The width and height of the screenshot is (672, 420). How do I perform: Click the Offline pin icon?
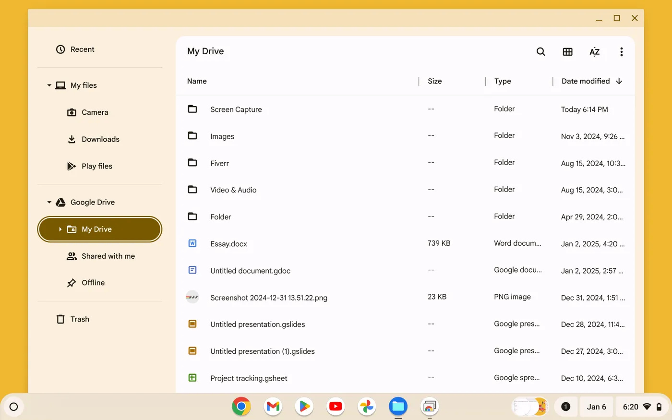[x=72, y=283]
